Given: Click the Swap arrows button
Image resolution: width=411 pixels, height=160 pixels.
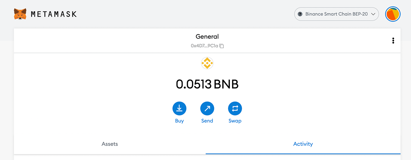Looking at the screenshot, I should 235,109.
